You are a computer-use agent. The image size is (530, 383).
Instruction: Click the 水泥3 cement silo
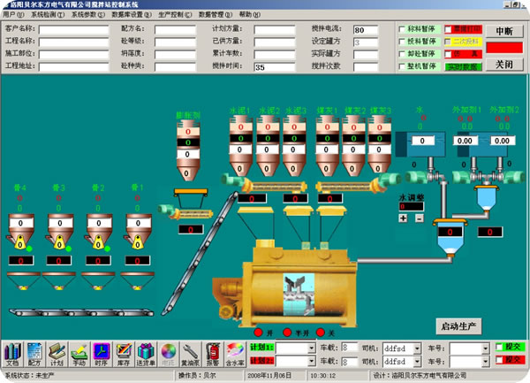tap(294, 145)
